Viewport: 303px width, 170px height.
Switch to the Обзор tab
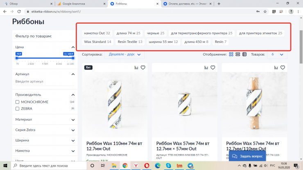[x=27, y=4]
